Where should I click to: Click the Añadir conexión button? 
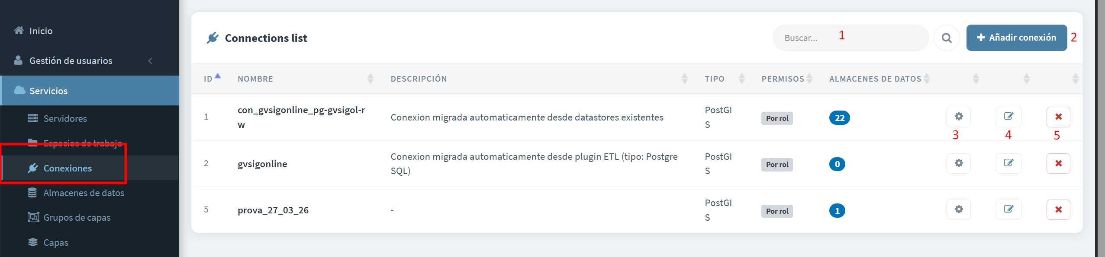point(1016,38)
